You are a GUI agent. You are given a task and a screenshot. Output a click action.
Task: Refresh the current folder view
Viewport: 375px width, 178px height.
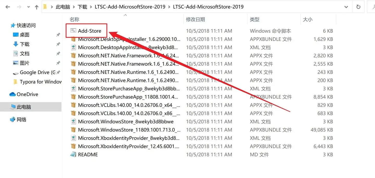click(358, 7)
